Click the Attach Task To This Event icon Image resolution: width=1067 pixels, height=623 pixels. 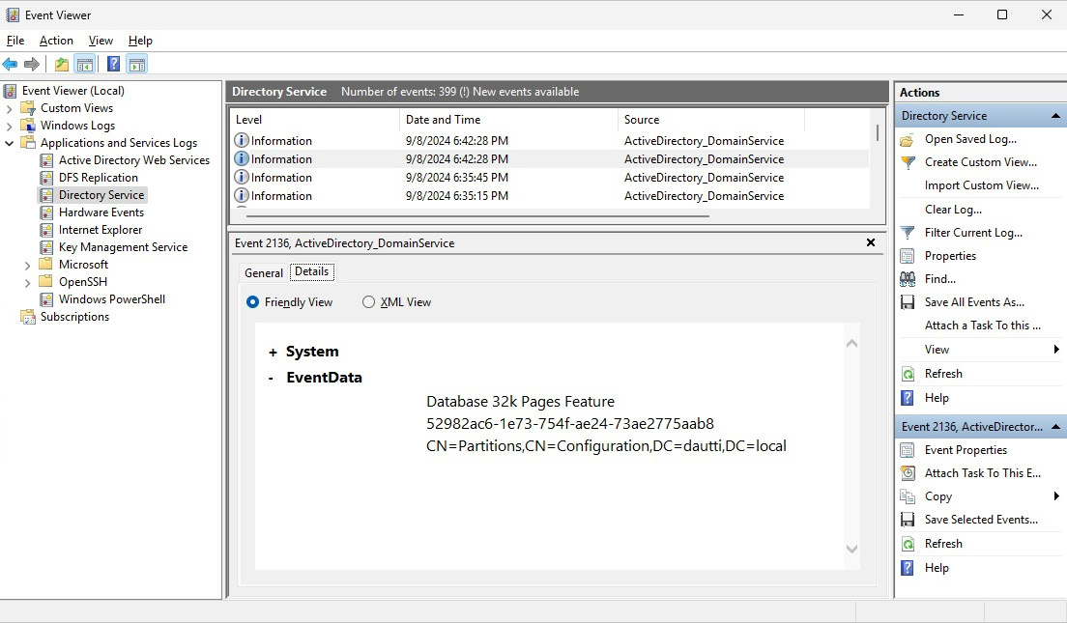[x=908, y=473]
